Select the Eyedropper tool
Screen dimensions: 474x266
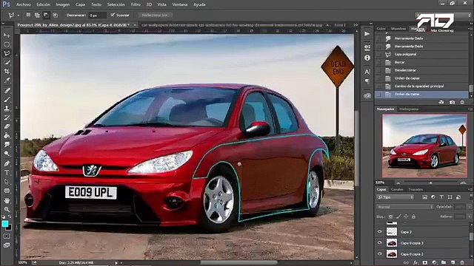coord(7,81)
